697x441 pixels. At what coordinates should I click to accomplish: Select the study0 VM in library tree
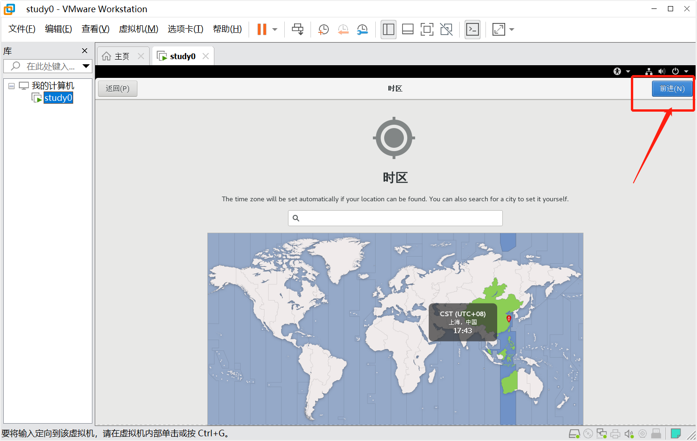point(58,98)
